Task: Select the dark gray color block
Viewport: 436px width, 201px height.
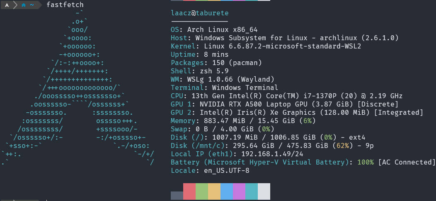Action: (177, 195)
